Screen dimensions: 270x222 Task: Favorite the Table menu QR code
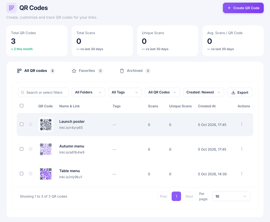[31, 173]
